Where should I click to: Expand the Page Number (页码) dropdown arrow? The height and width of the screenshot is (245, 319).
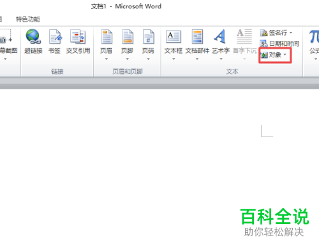coord(148,59)
